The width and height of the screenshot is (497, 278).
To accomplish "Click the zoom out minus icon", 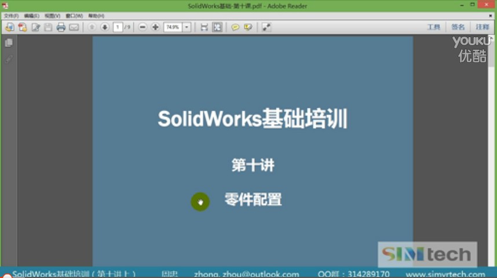I will (x=142, y=27).
